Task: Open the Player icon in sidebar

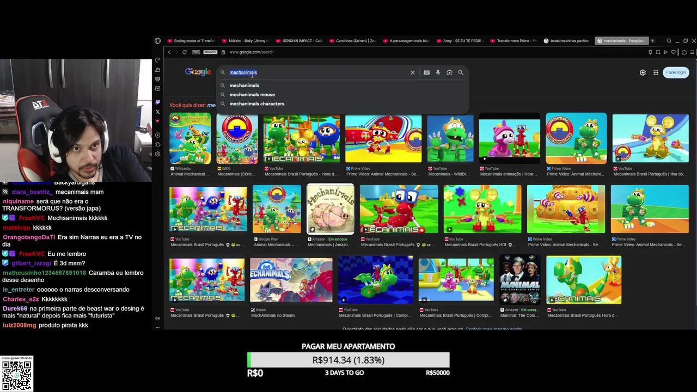Action: tap(157, 135)
